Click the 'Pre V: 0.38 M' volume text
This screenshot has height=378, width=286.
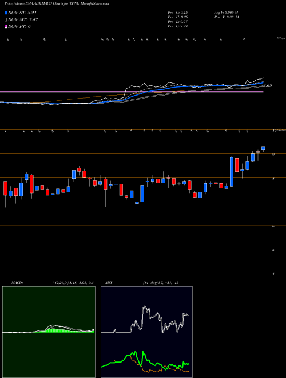[227, 17]
